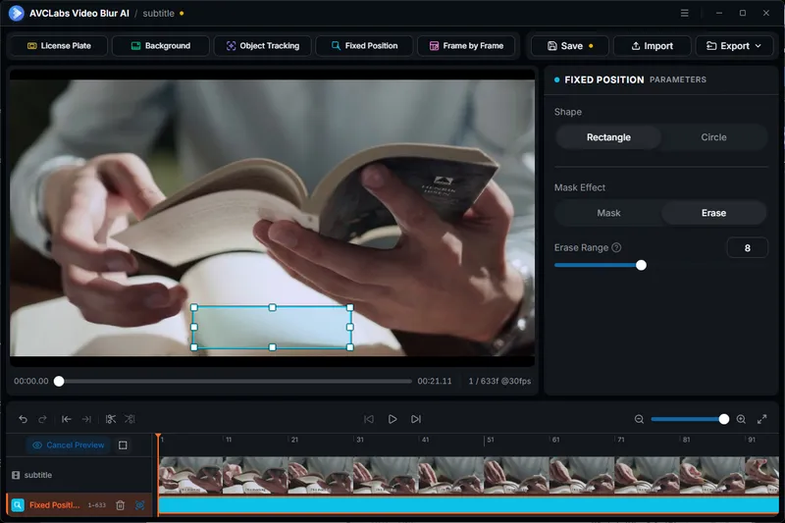Click the top-left handle of mask rectangle
This screenshot has height=523, width=785.
tap(194, 307)
